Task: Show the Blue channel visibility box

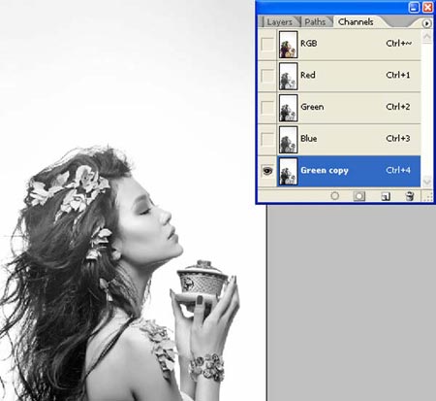Action: [x=267, y=139]
